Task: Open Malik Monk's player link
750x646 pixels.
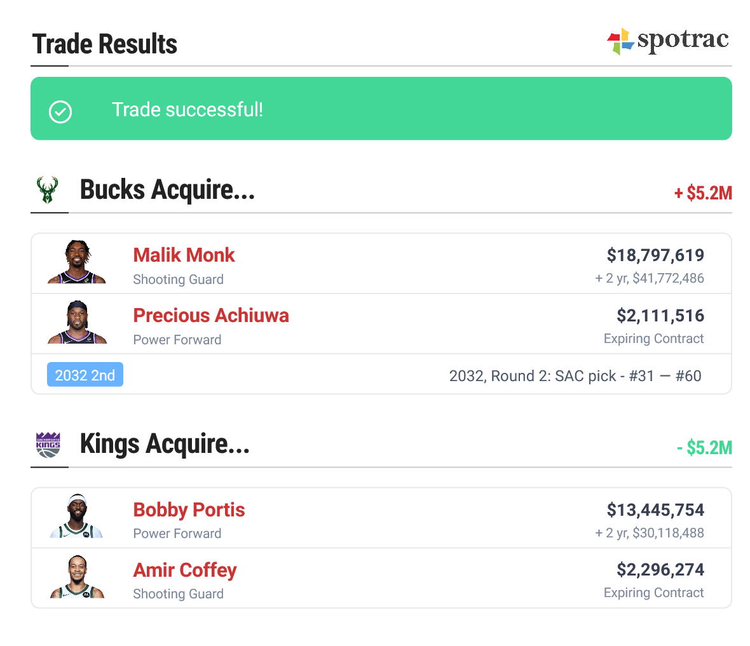Action: coord(184,255)
